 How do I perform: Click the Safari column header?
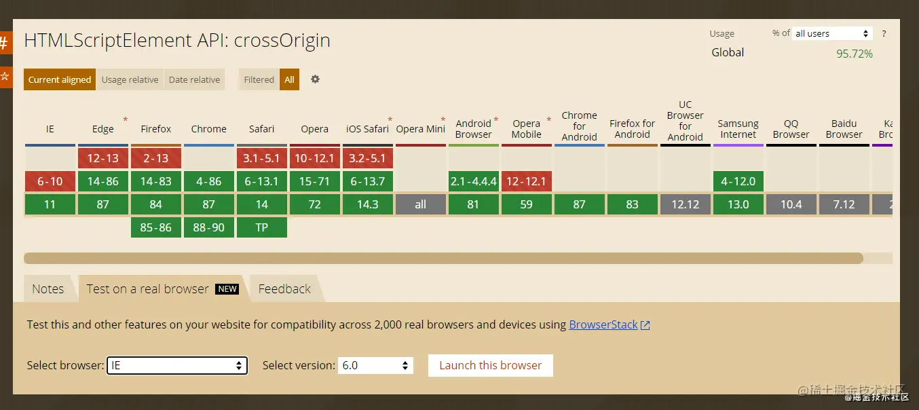click(x=262, y=128)
